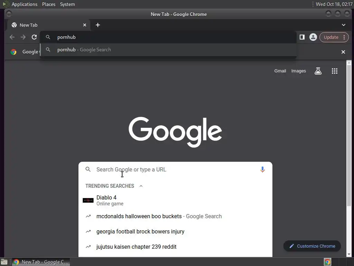Focus the Search Google or type a URL box

coord(175,169)
